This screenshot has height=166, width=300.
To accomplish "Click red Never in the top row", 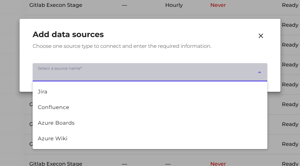I will click(218, 5).
